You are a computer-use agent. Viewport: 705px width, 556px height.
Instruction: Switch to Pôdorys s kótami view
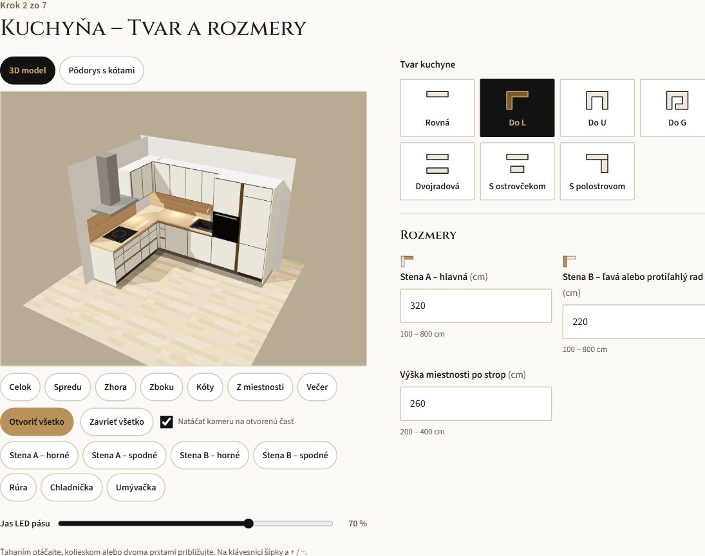coord(102,71)
